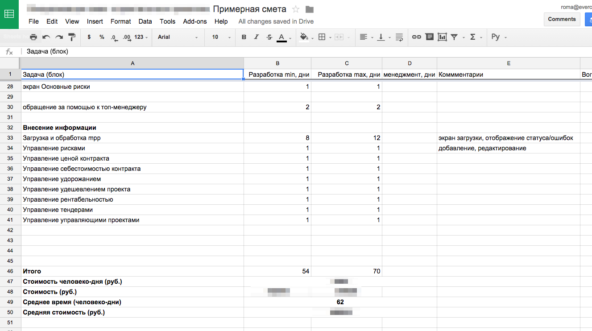Insert a link using chain icon
Screen dimensions: 592x331
[416, 37]
